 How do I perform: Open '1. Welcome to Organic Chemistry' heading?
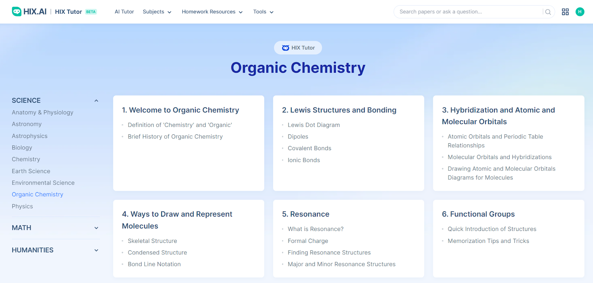(180, 110)
